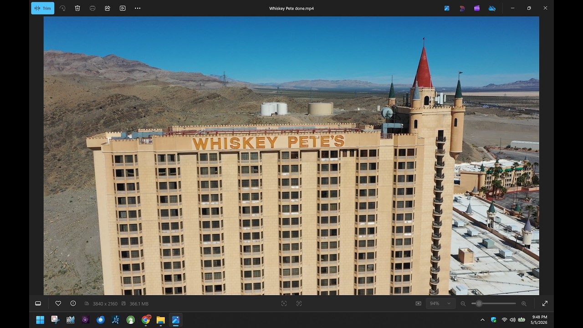Click the print icon
583x328 pixels.
click(x=92, y=8)
